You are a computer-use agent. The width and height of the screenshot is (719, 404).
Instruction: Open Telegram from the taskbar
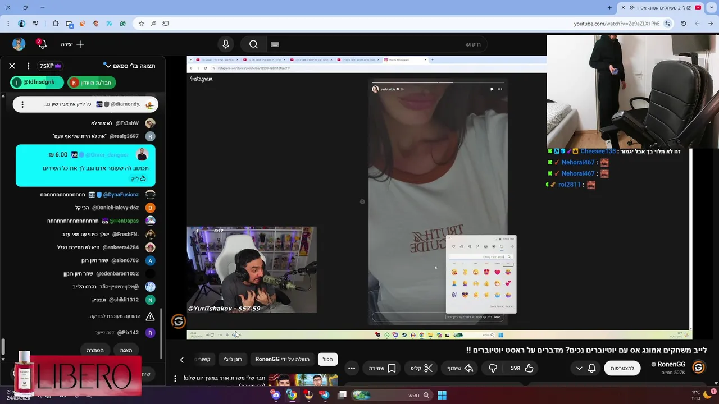[325, 395]
